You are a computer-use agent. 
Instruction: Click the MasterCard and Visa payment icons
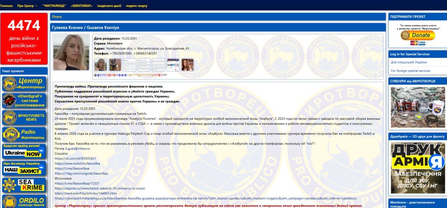[418, 43]
